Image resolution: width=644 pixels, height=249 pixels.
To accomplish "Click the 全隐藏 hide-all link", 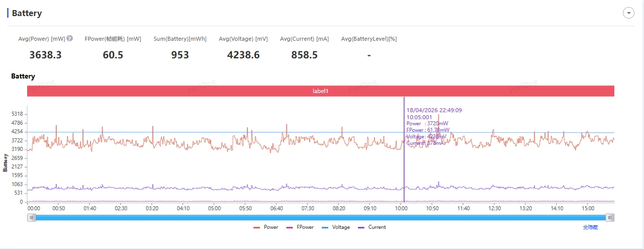I will pyautogui.click(x=590, y=227).
